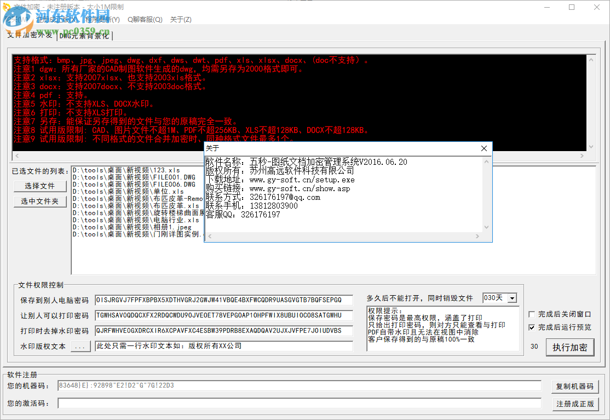Click the www.gy-soft.cn/setup.exe download address

(x=302, y=180)
